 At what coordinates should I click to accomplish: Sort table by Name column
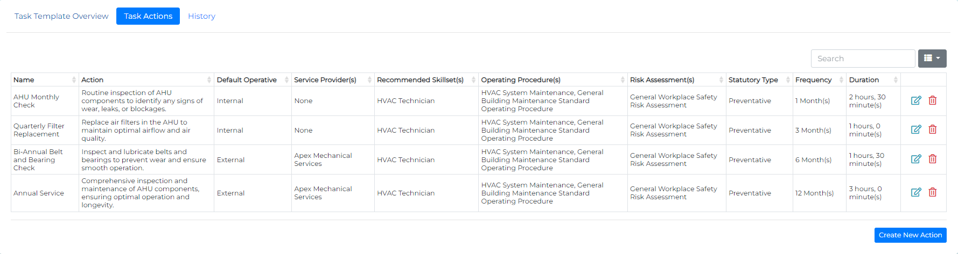[44, 79]
